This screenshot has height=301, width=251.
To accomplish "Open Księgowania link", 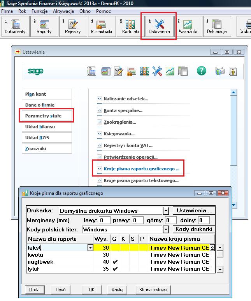I will pos(119,134).
